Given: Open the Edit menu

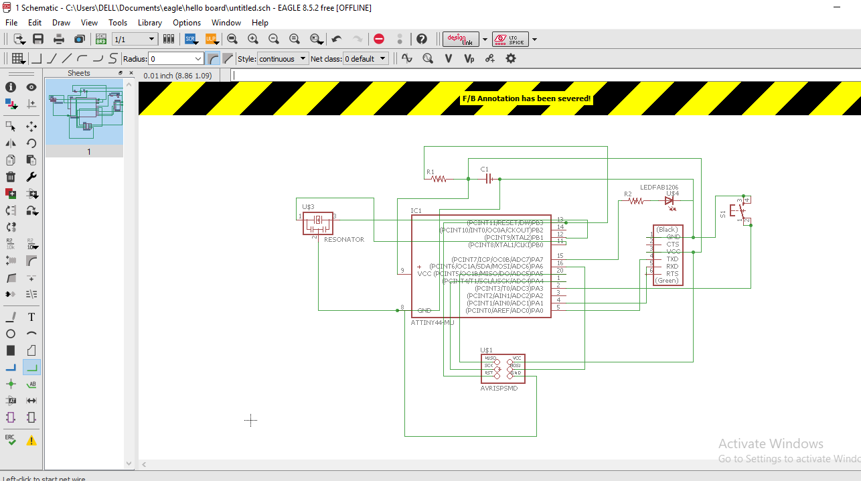Looking at the screenshot, I should (35, 23).
